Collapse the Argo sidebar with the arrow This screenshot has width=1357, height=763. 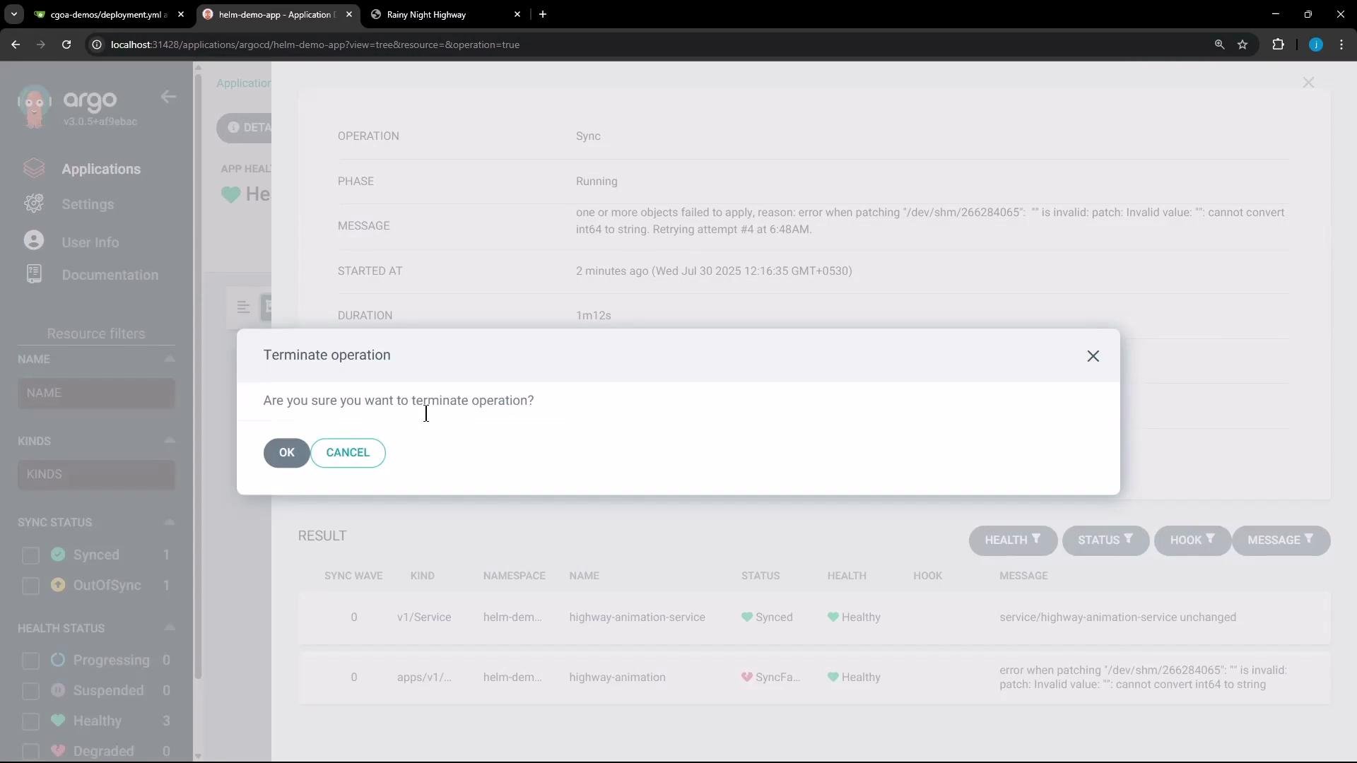point(168,97)
